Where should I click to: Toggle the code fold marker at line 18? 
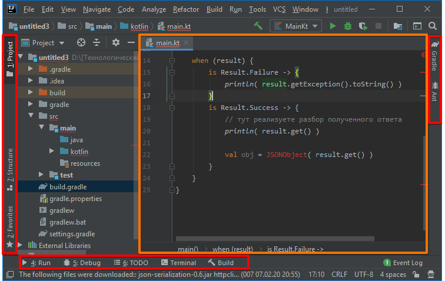[x=172, y=108]
